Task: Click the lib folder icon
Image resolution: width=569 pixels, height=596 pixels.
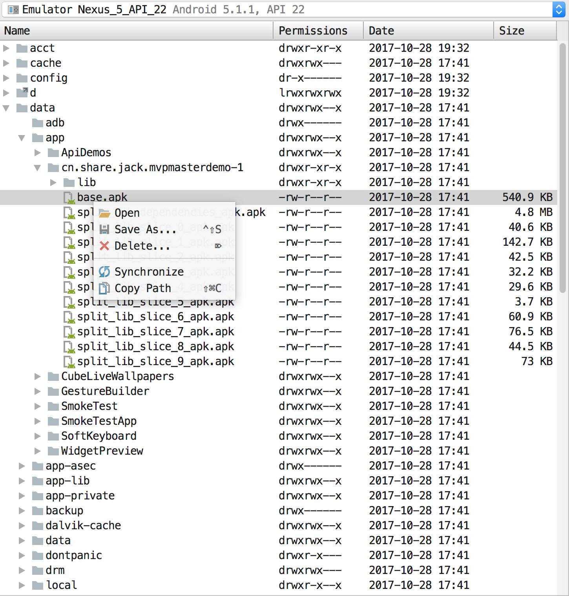Action: point(69,183)
